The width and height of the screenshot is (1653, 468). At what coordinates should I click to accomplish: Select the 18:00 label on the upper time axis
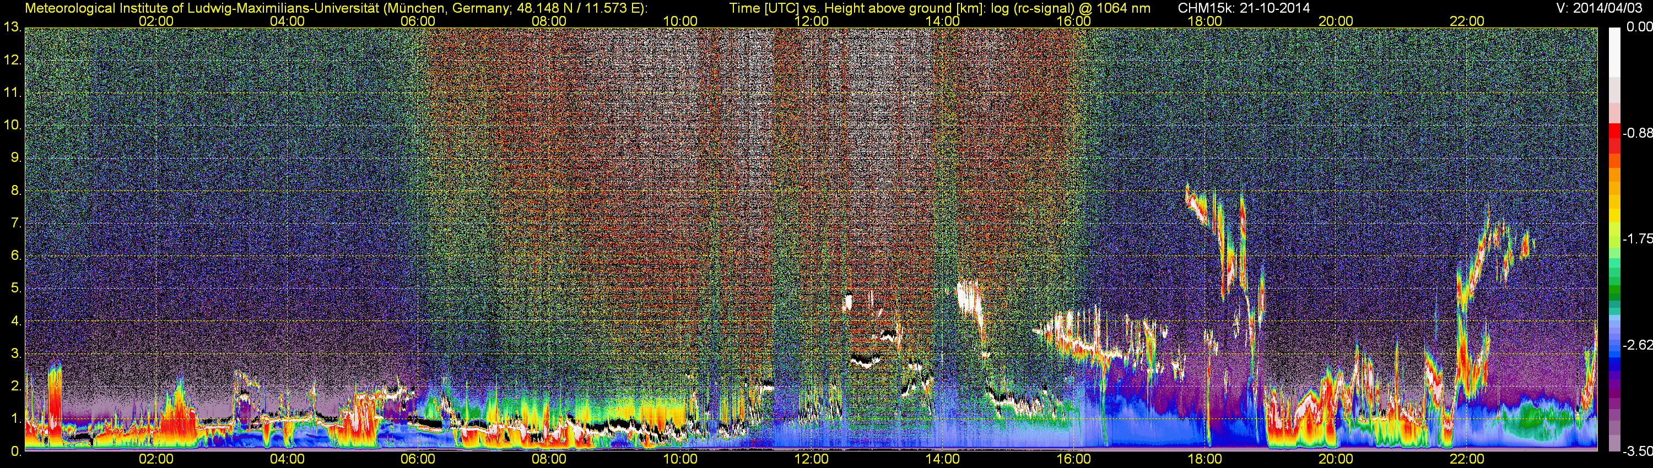(x=1204, y=21)
